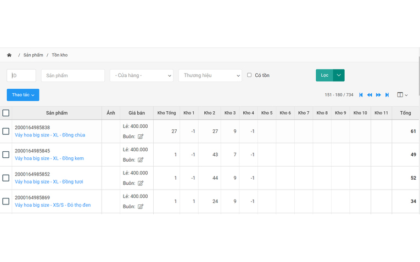The height and width of the screenshot is (262, 420).
Task: Jump to first page of results
Action: click(361, 95)
